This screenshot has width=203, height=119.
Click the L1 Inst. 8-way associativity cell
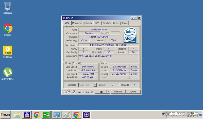134,70
